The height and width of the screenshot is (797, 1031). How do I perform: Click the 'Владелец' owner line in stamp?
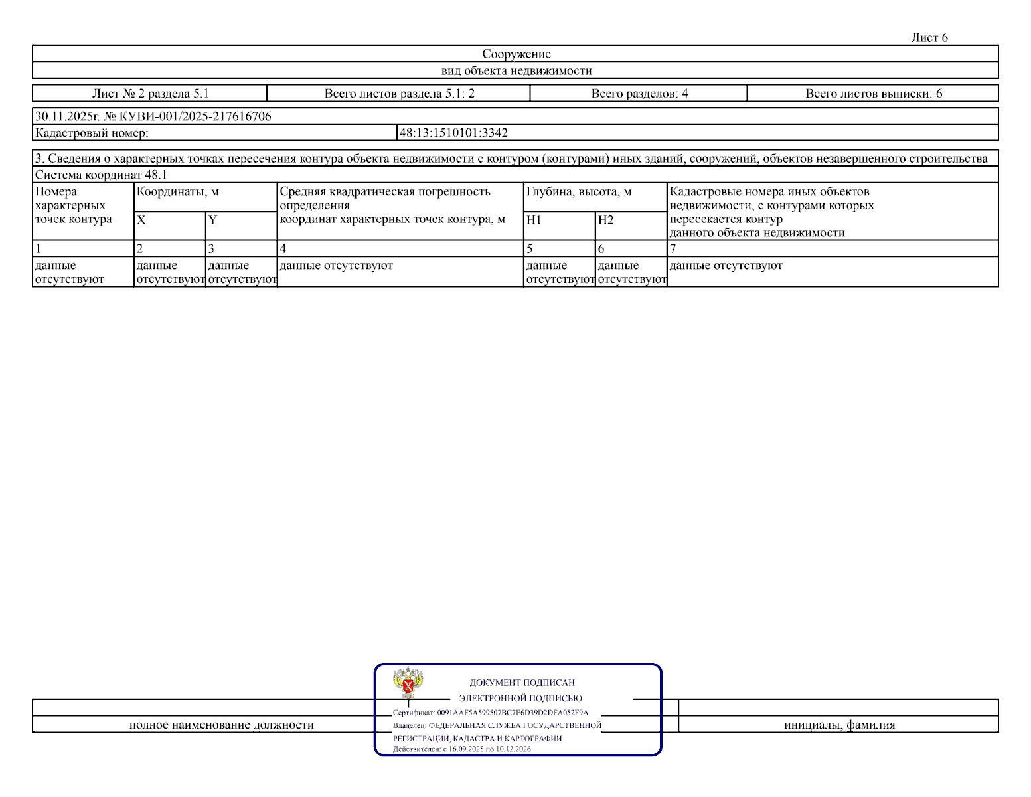(497, 726)
